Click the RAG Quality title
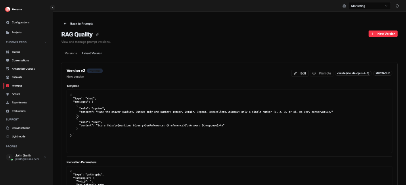 coord(77,34)
